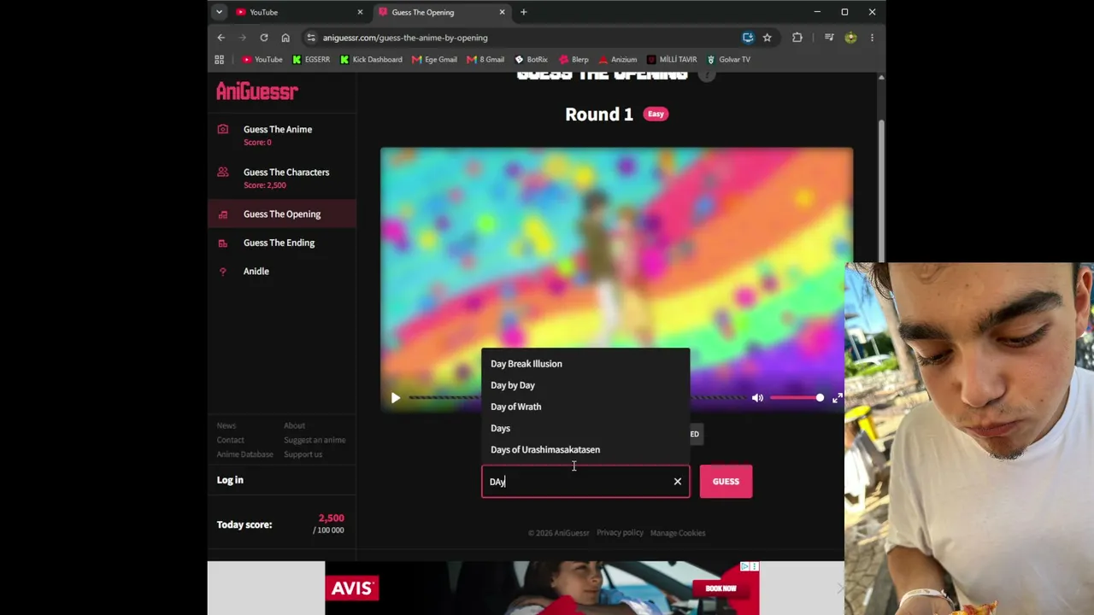Reload the current page
1094x615 pixels.
pos(264,38)
